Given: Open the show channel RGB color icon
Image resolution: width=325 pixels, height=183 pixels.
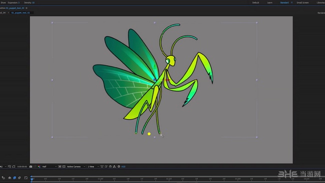Looking at the screenshot, I should click(x=39, y=167).
